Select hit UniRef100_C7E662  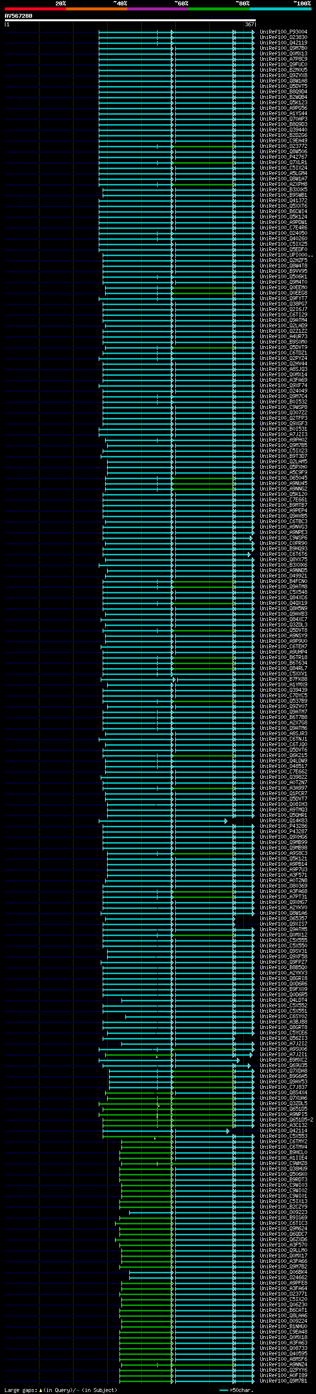pyautogui.click(x=283, y=772)
